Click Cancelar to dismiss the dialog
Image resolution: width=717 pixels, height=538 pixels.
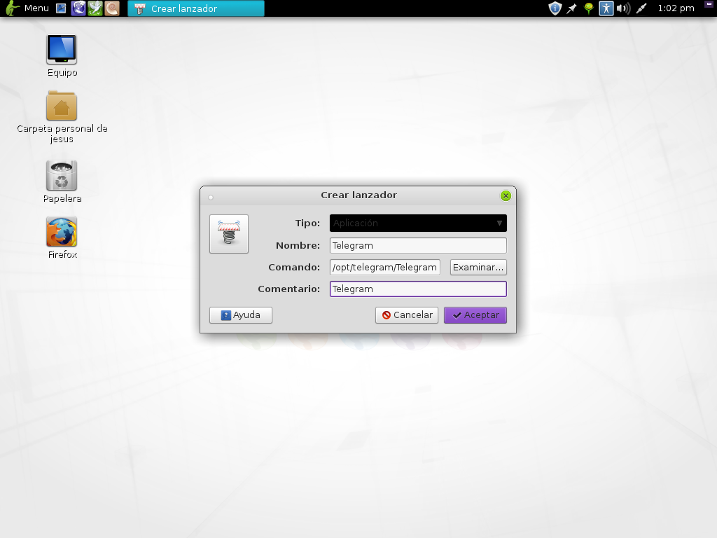pos(406,315)
